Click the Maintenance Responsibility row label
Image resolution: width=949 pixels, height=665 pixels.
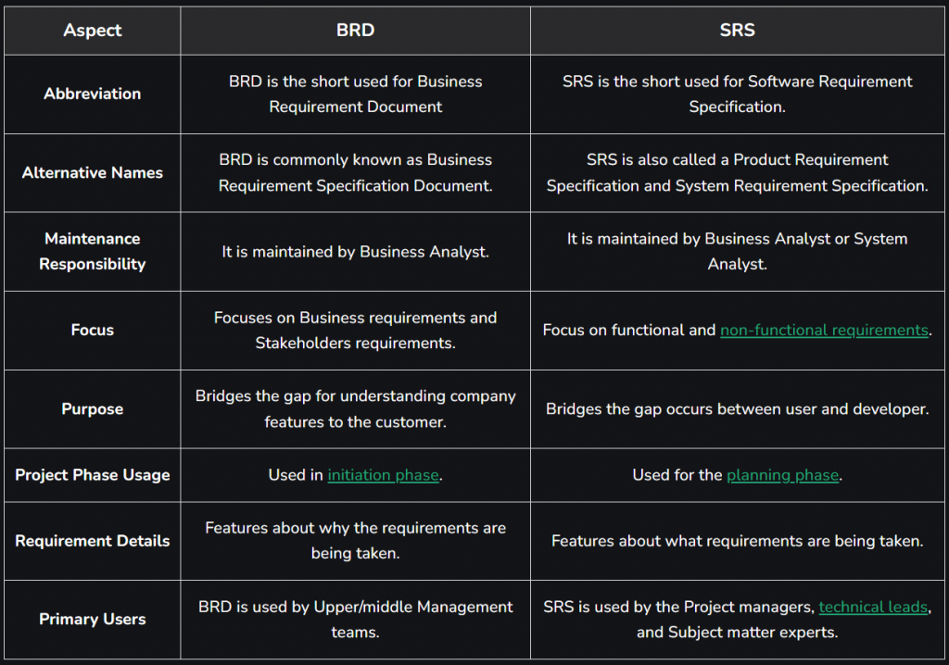point(93,252)
